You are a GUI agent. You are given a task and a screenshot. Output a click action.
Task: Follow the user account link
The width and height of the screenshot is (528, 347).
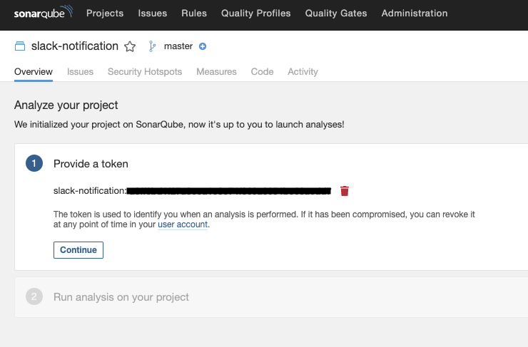(183, 224)
